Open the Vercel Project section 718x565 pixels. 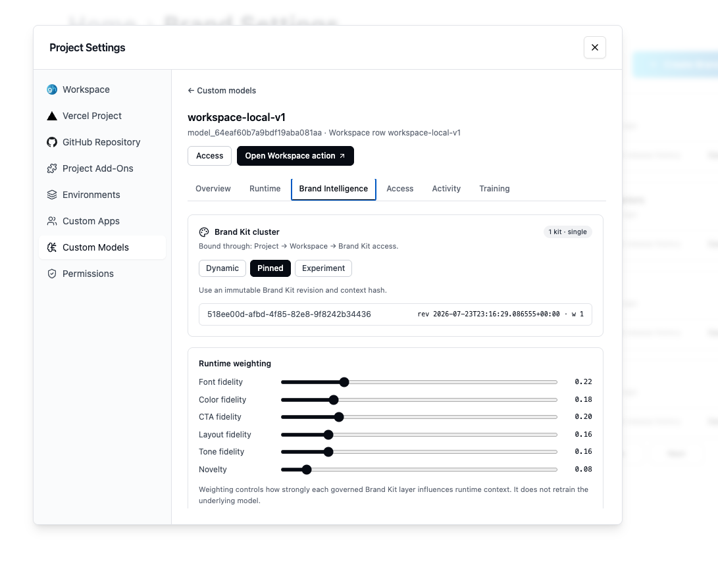tap(102, 116)
